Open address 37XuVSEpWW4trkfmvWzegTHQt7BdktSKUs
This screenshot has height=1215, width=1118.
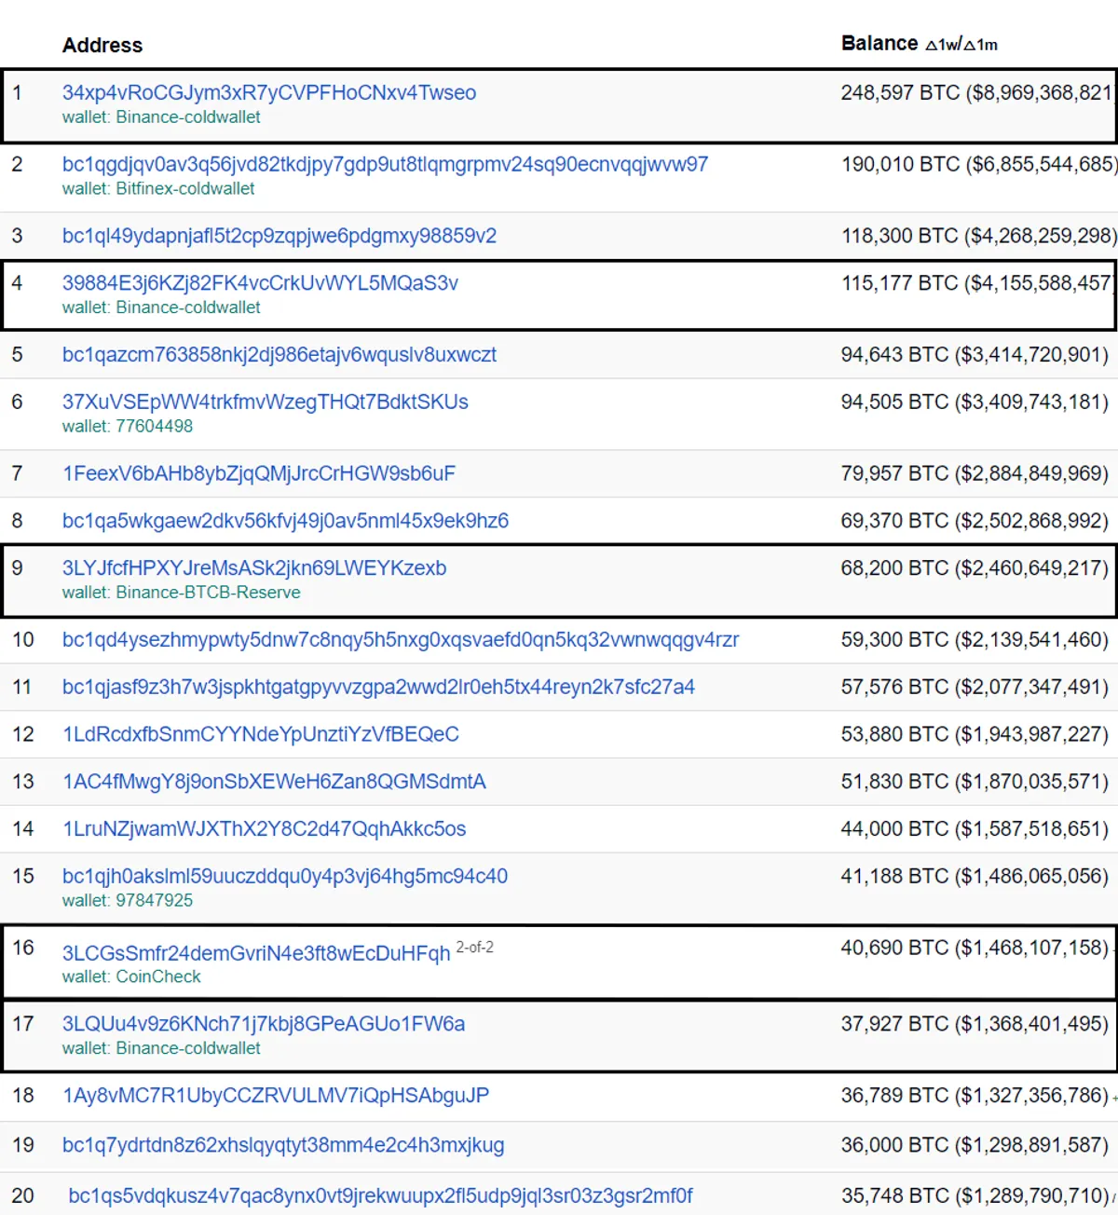[x=266, y=403]
